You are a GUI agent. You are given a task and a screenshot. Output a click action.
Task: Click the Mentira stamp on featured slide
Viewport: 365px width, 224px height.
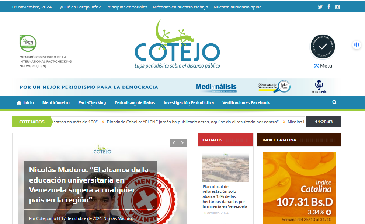(147, 198)
